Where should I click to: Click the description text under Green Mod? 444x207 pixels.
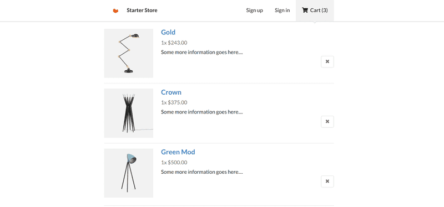click(202, 172)
